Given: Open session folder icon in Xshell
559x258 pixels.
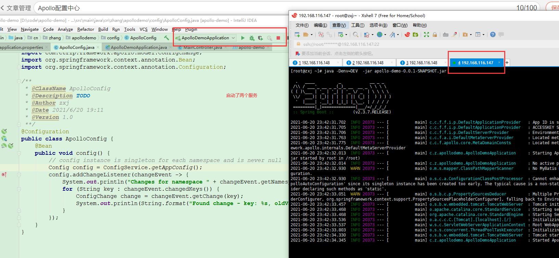Looking at the screenshot, I should [306, 35].
